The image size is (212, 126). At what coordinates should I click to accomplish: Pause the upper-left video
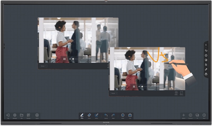(64, 59)
